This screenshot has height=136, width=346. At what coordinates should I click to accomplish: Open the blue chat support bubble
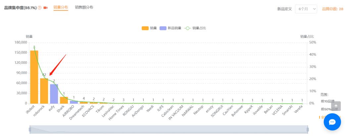click(332, 122)
